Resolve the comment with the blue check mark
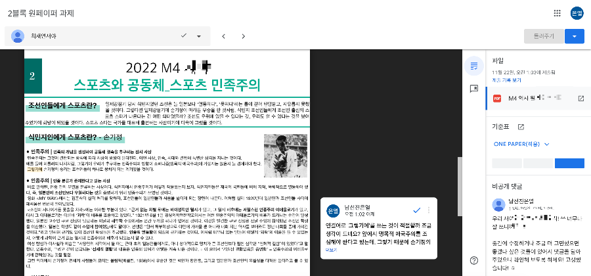The height and width of the screenshot is (276, 591). coord(417,210)
